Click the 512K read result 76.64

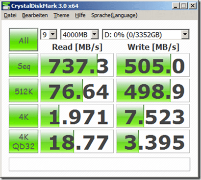click(77, 90)
